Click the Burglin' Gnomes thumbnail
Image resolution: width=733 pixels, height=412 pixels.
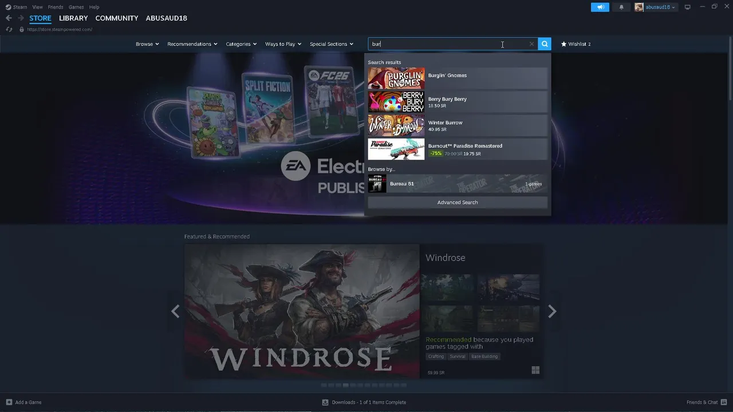[396, 78]
